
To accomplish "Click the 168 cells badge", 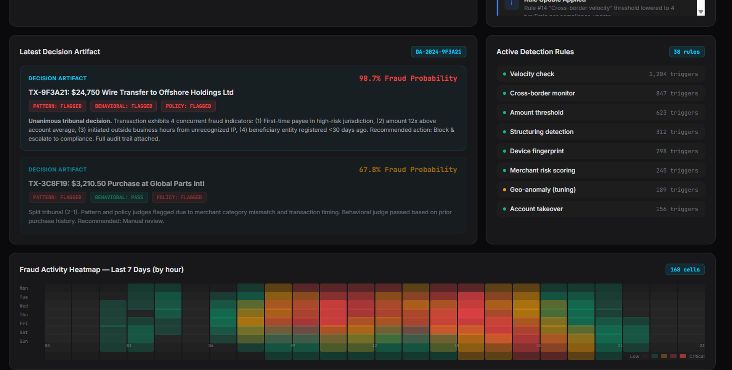I will click(x=685, y=270).
